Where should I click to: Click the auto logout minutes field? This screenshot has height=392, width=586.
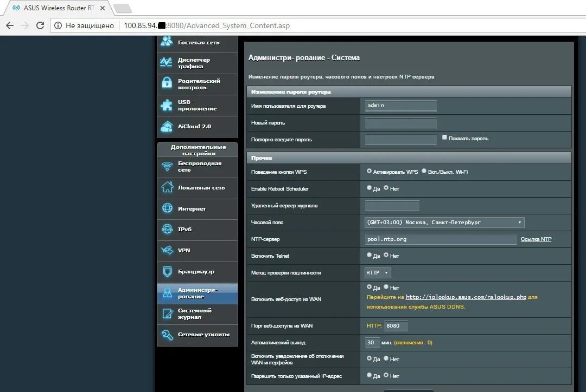[372, 342]
